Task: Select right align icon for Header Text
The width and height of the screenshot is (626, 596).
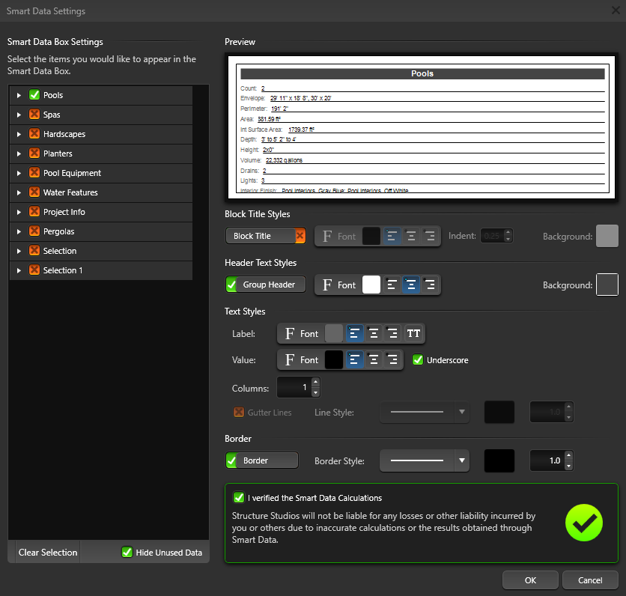Action: pyautogui.click(x=429, y=285)
